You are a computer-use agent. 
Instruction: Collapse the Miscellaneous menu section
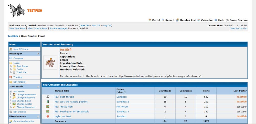pyautogui.click(x=38, y=116)
